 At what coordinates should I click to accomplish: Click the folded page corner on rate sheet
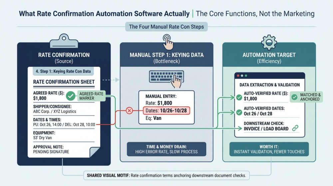(x=95, y=152)
